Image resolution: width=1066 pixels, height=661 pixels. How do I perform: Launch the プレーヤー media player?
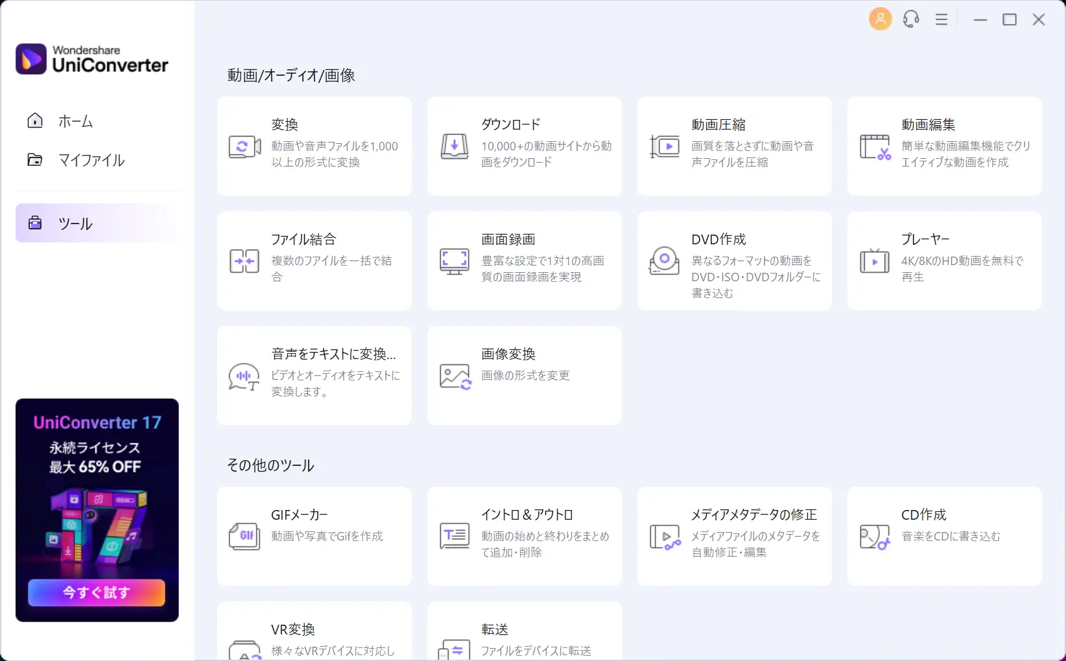tap(944, 260)
